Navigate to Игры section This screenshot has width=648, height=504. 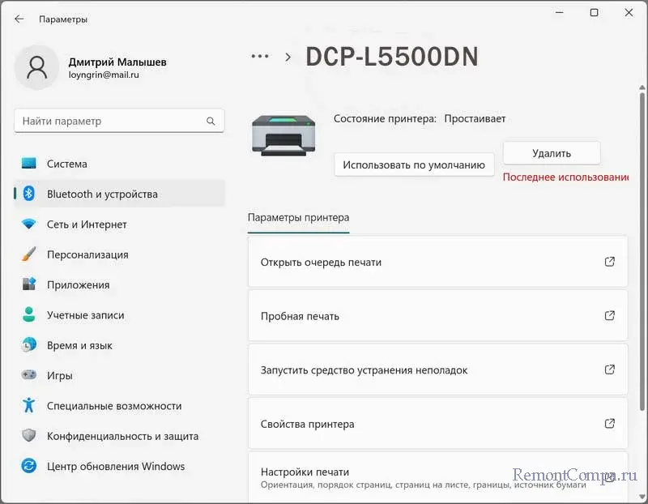[60, 376]
